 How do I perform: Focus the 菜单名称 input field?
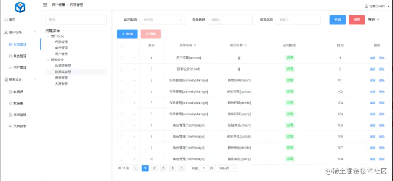[x=298, y=20]
